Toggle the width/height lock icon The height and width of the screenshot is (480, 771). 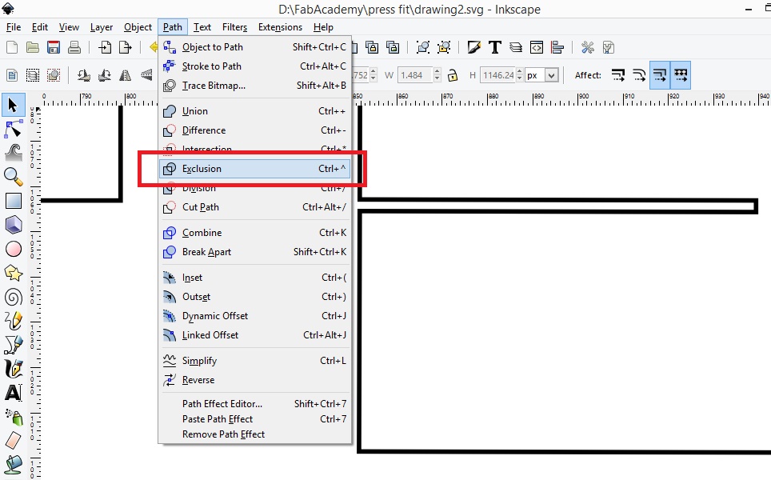point(453,75)
